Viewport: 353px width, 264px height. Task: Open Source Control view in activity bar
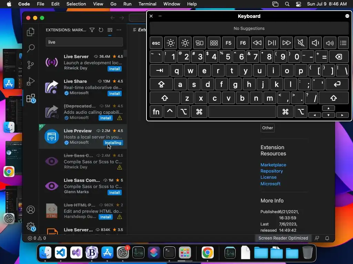31,65
